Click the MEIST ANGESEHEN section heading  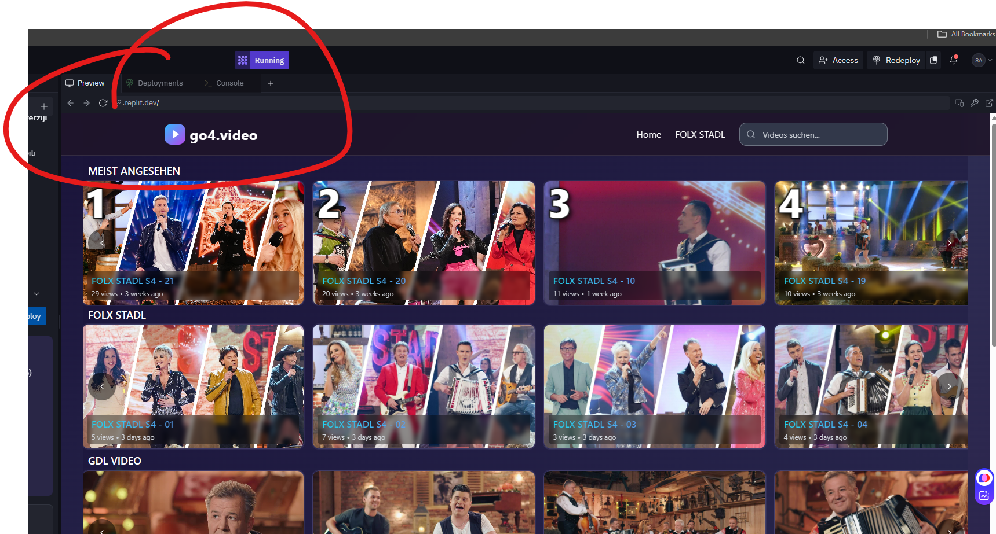pos(134,171)
